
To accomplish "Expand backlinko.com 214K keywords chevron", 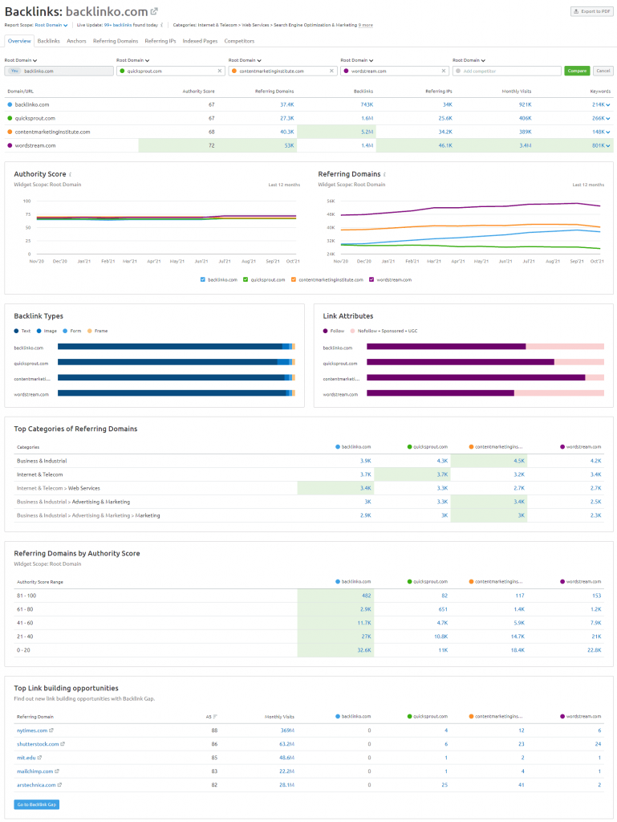I will 608,105.
